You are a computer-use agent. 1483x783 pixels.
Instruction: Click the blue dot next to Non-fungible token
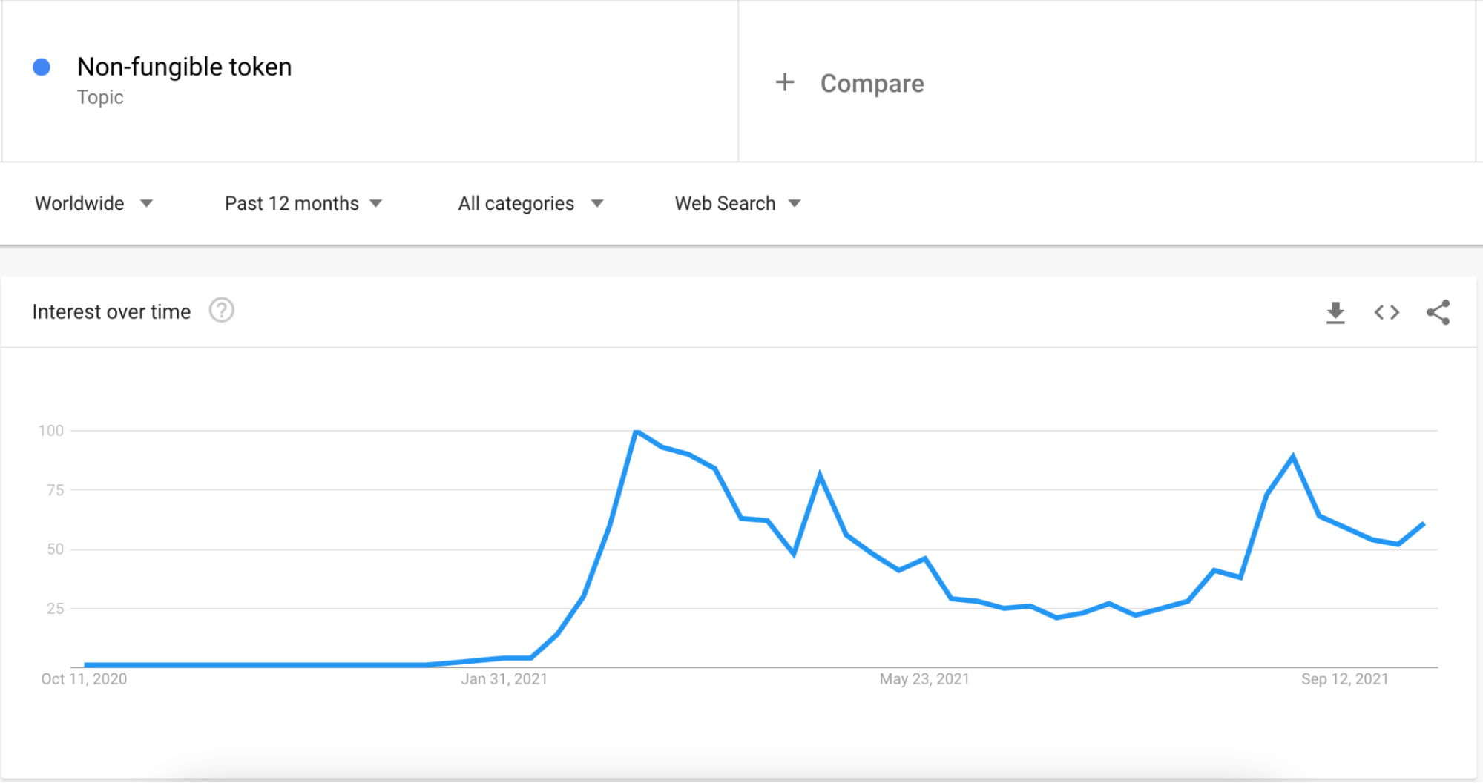tap(42, 67)
